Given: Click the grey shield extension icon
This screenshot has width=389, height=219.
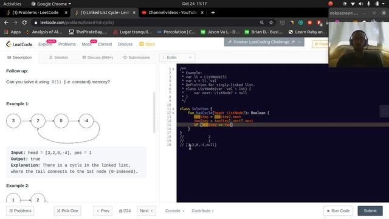Looking at the screenshot, I should click(x=282, y=23).
